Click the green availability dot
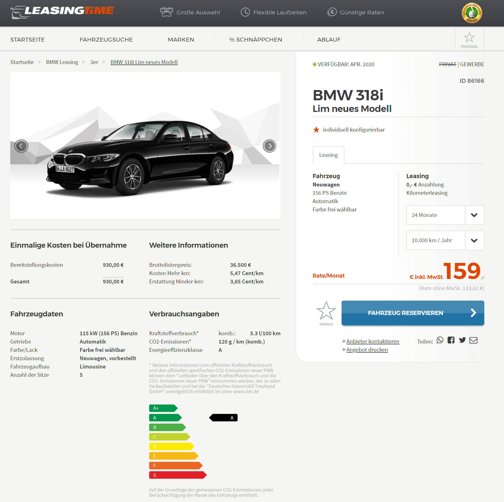 [315, 64]
